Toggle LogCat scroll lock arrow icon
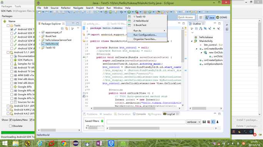Image resolution: width=263 pixels, height=147 pixels. tap(218, 122)
